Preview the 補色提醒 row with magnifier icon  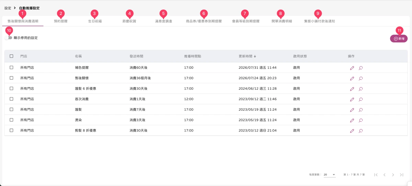tap(361, 68)
